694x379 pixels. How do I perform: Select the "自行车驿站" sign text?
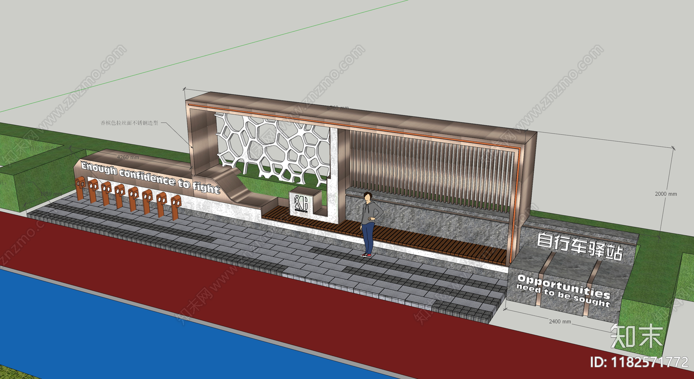580,247
